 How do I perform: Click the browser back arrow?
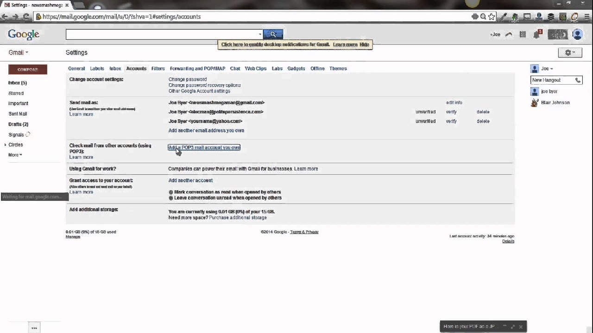[5, 17]
